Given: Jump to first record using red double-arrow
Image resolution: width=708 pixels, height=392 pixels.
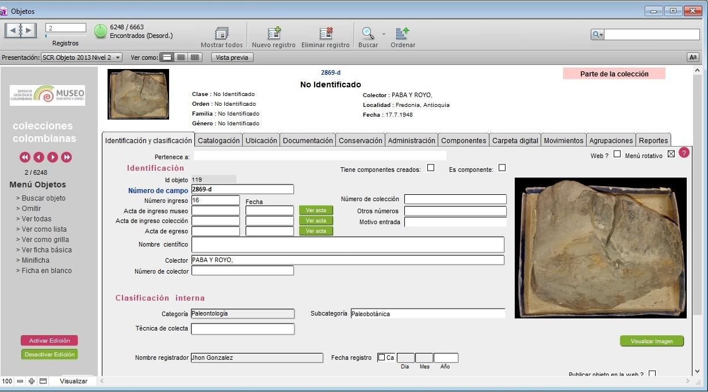Looking at the screenshot, I should [25, 157].
